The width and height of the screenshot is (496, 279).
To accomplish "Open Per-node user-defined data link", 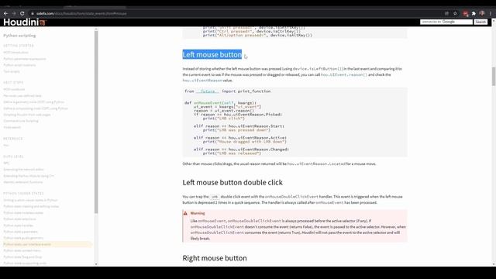I will pyautogui.click(x=22, y=95).
